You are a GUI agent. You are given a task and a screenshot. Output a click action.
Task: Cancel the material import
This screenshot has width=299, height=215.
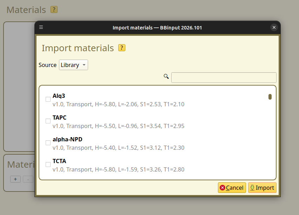point(232,188)
